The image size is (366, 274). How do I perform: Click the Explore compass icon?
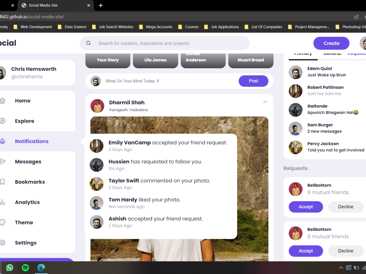(x=3, y=121)
